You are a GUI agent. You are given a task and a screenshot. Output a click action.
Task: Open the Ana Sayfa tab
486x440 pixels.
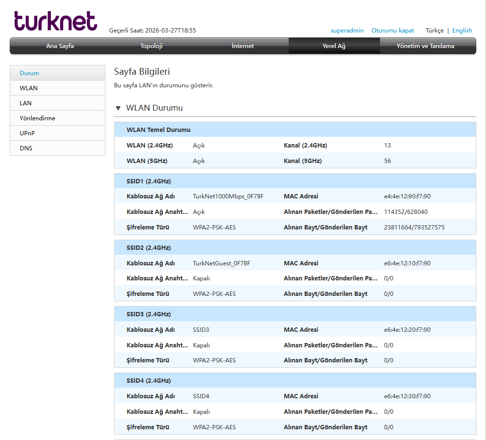(60, 46)
